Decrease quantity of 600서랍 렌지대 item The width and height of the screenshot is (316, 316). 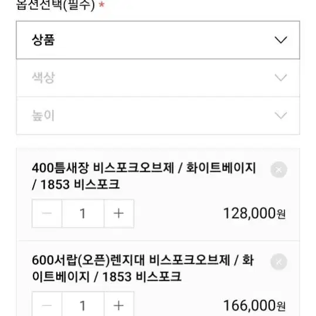[47, 304]
